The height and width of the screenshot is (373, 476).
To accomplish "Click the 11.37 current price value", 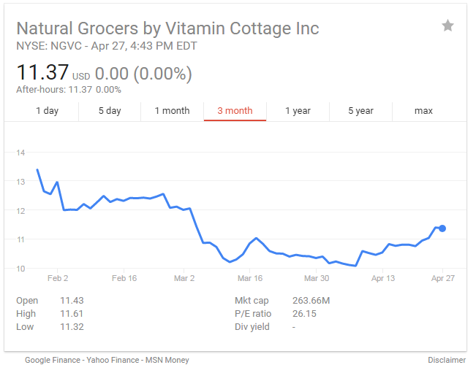I will [x=42, y=73].
